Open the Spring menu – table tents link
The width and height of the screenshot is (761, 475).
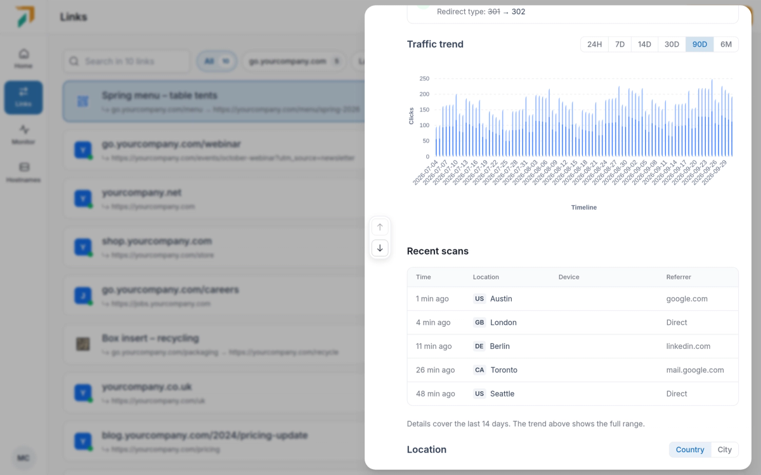pos(214,101)
